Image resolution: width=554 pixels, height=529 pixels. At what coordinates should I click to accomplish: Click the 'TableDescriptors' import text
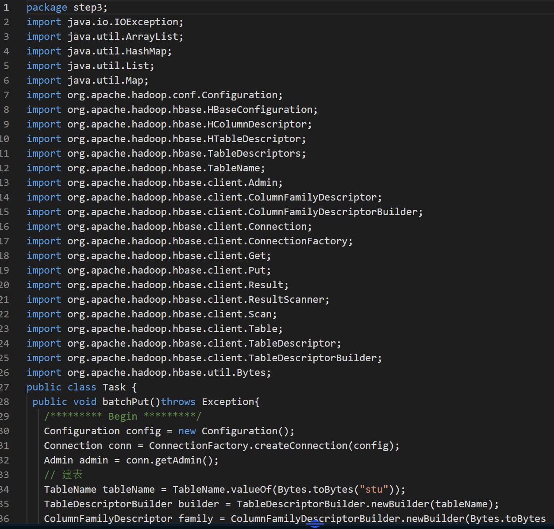[x=254, y=154]
